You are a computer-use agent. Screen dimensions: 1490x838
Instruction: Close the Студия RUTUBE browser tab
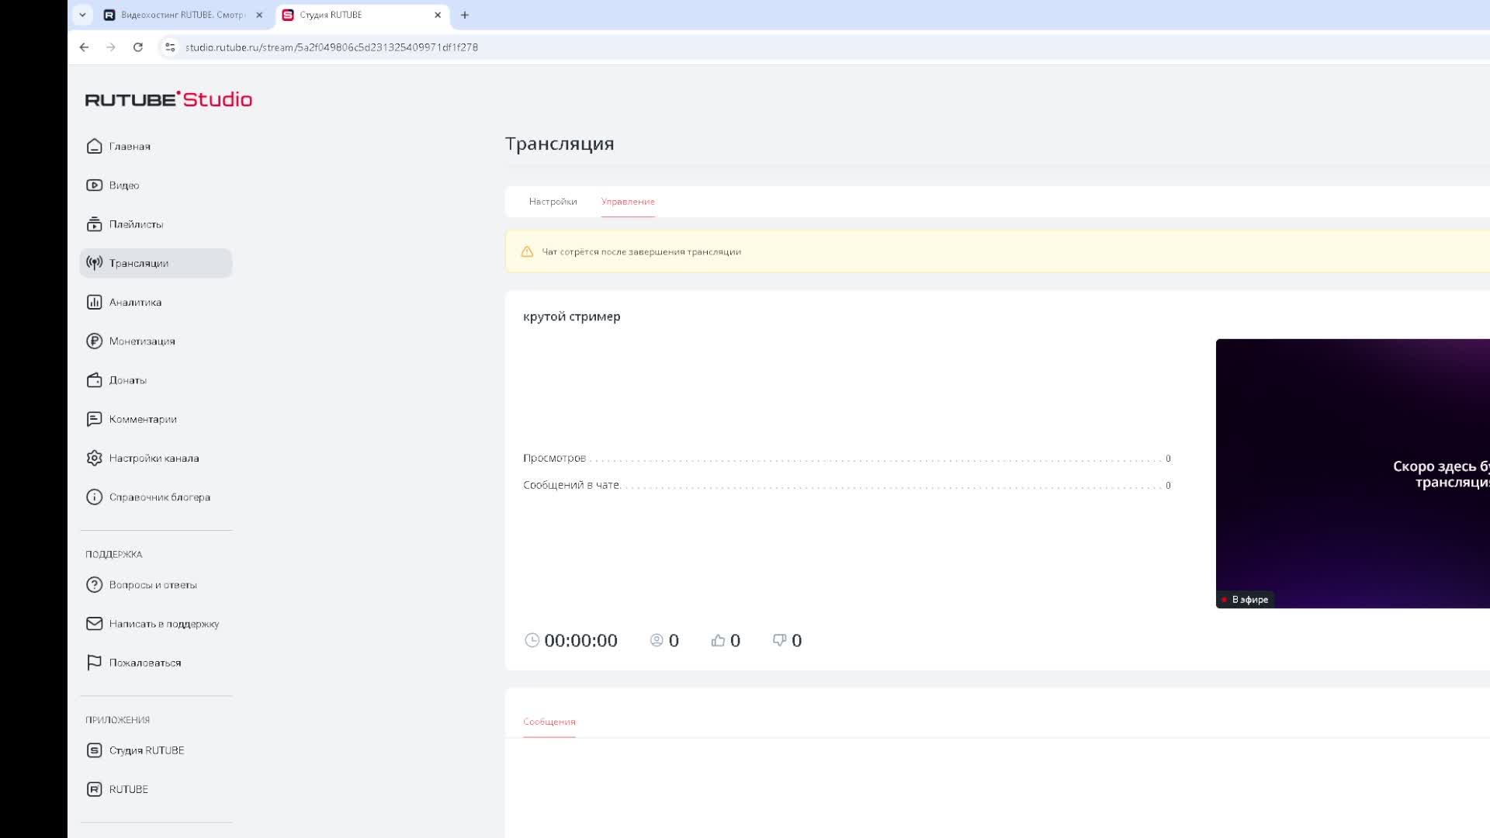pyautogui.click(x=438, y=15)
